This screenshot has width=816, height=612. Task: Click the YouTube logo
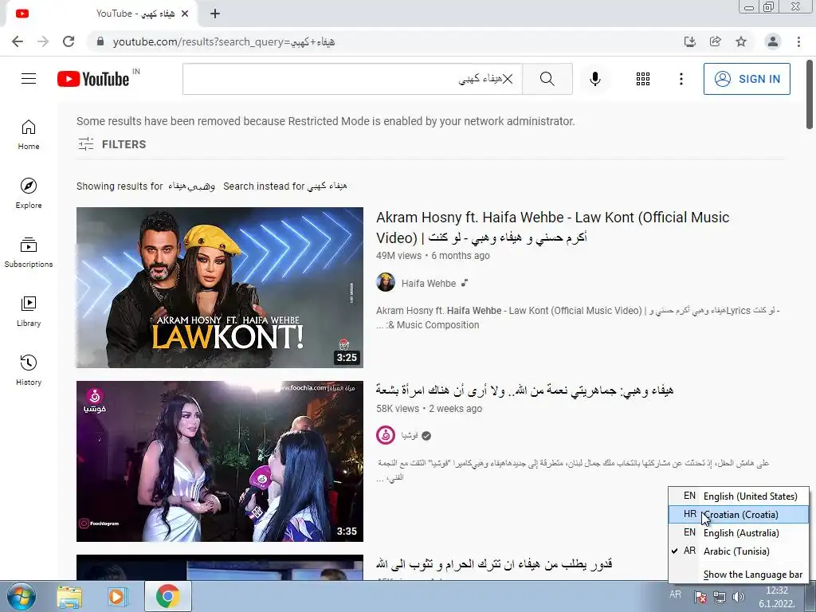[x=93, y=79]
